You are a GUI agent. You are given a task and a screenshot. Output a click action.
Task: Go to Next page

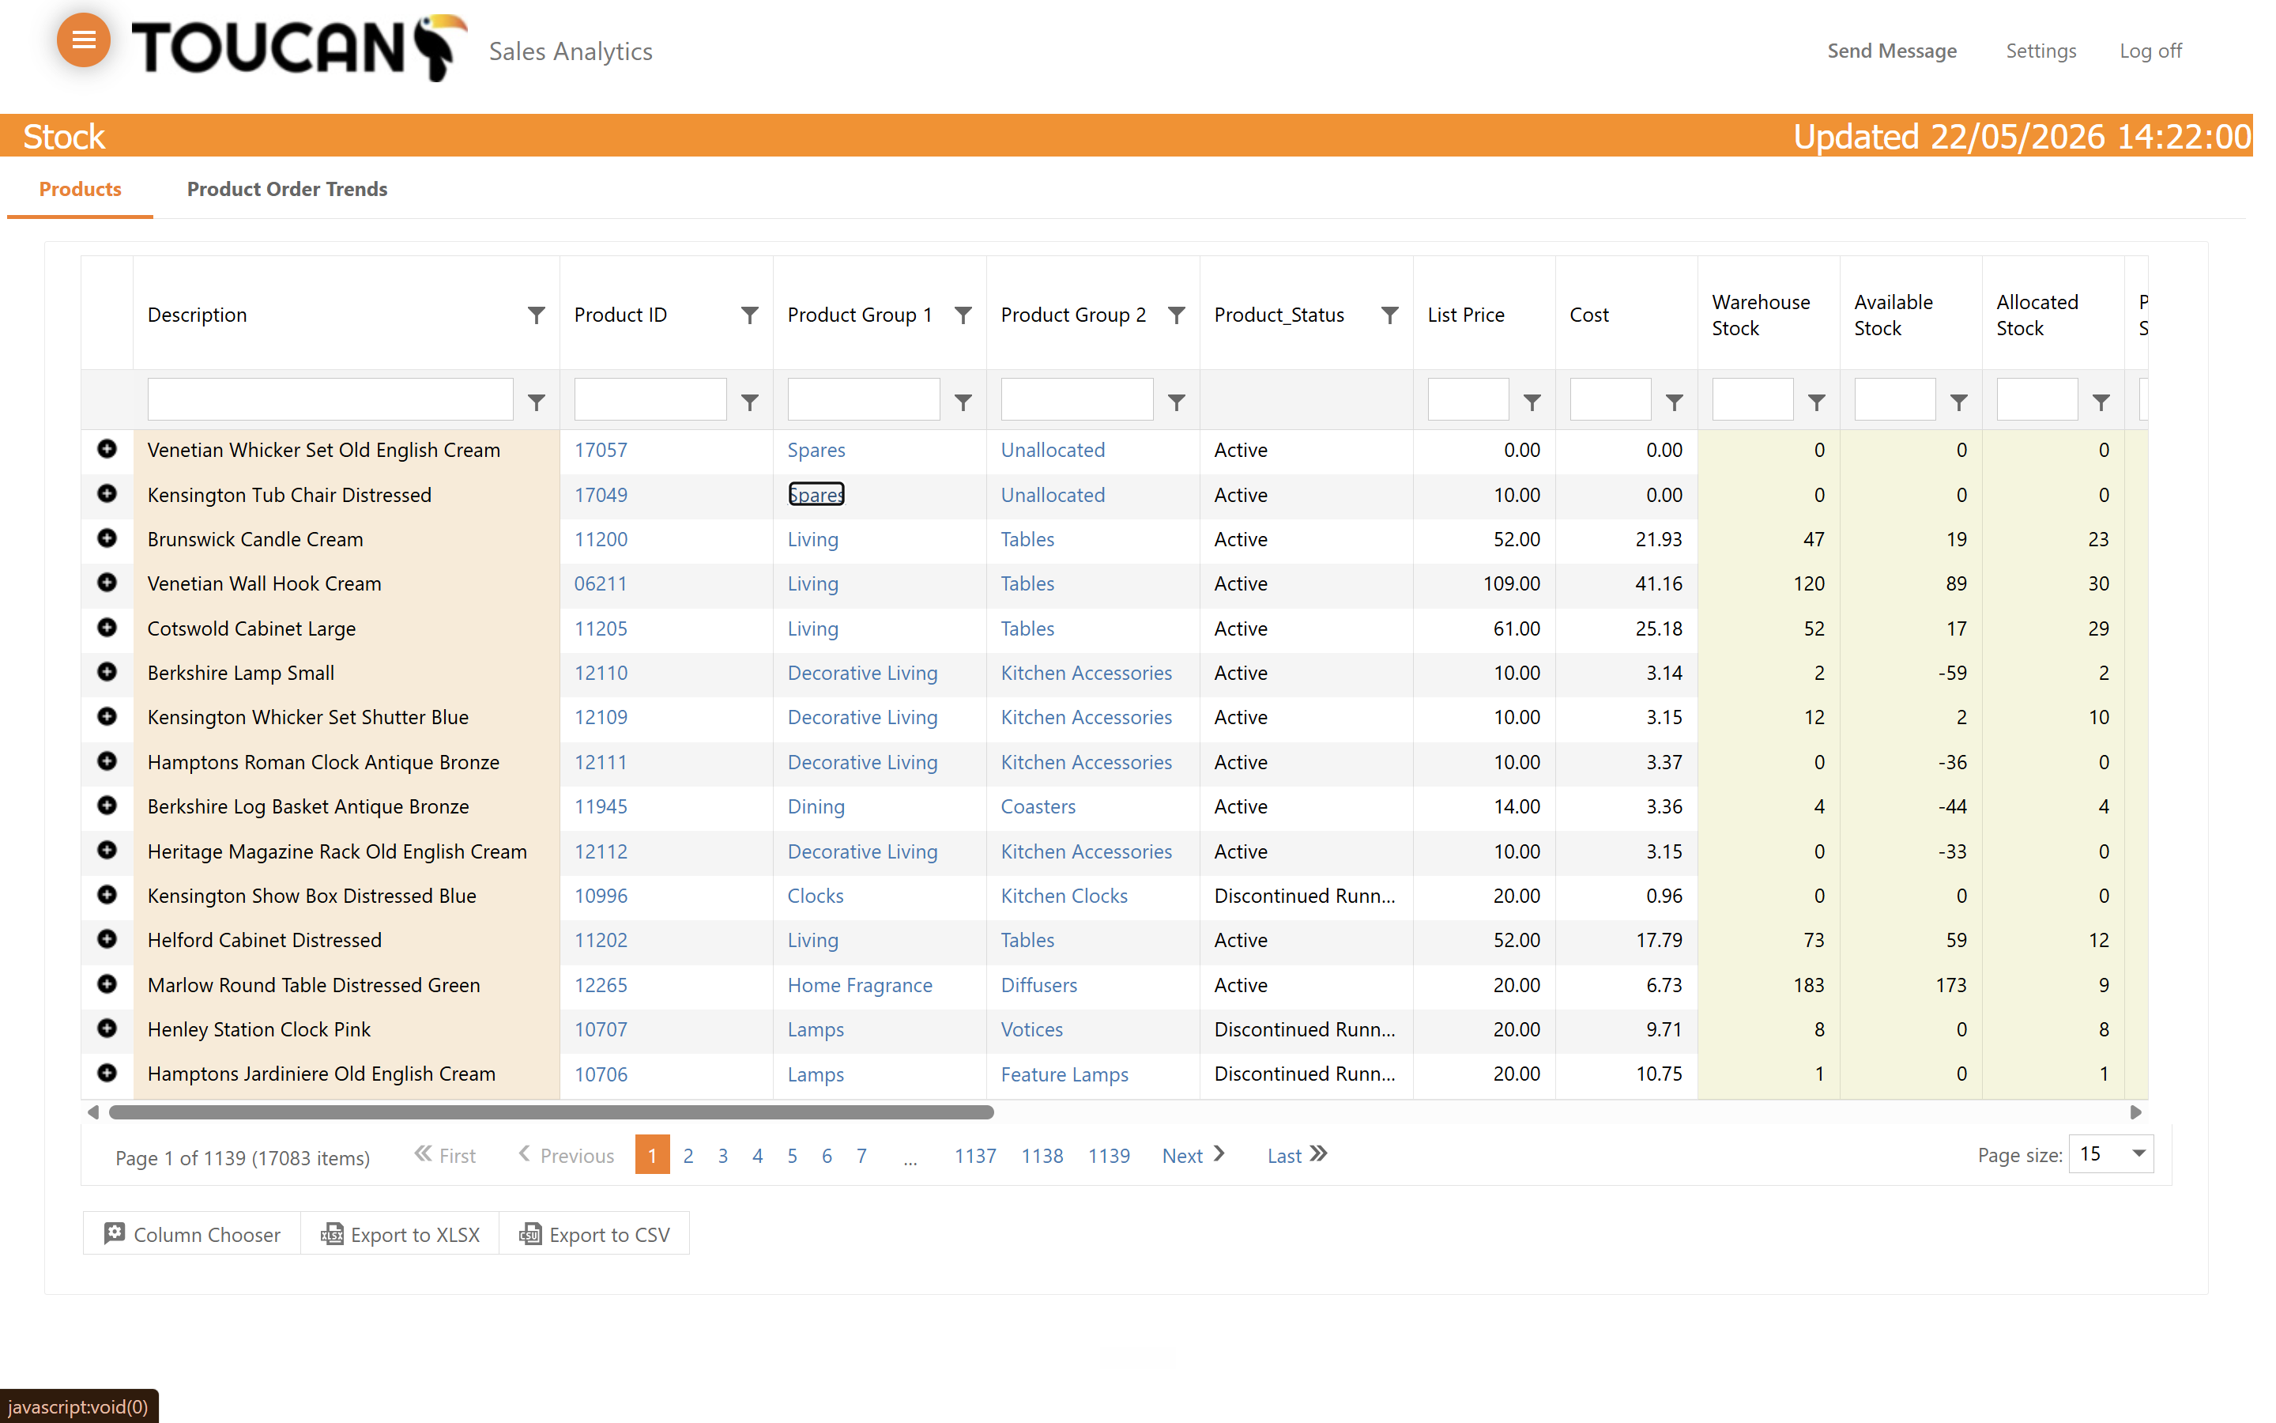[1193, 1156]
